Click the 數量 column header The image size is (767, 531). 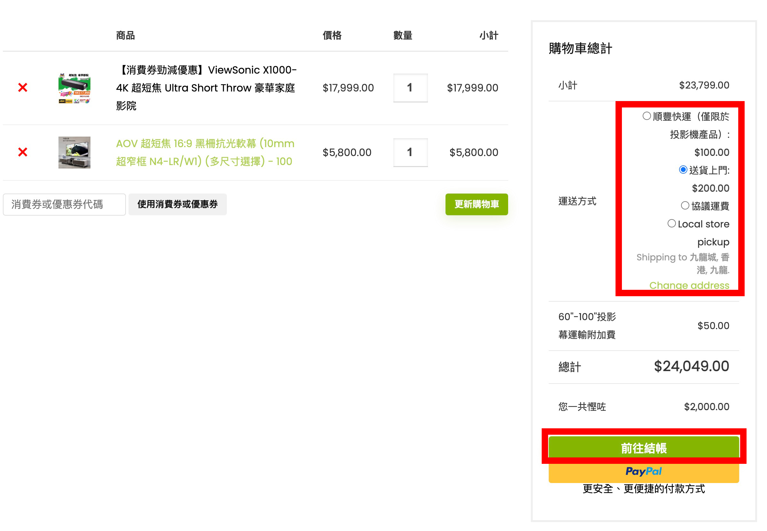click(x=403, y=36)
